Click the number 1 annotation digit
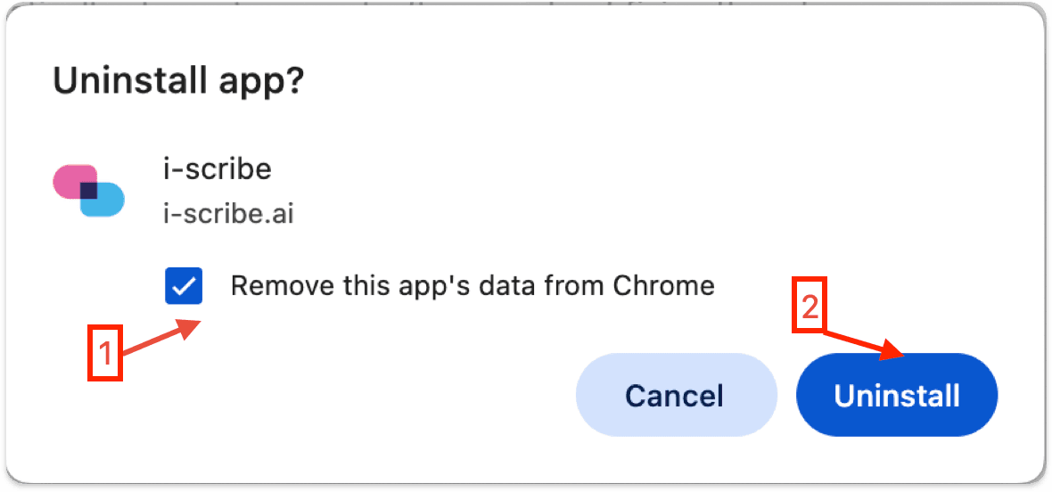 [x=105, y=353]
